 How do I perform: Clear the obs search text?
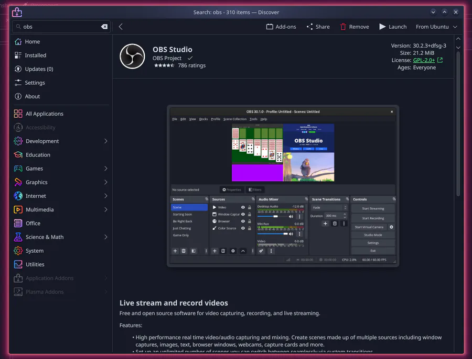[104, 27]
